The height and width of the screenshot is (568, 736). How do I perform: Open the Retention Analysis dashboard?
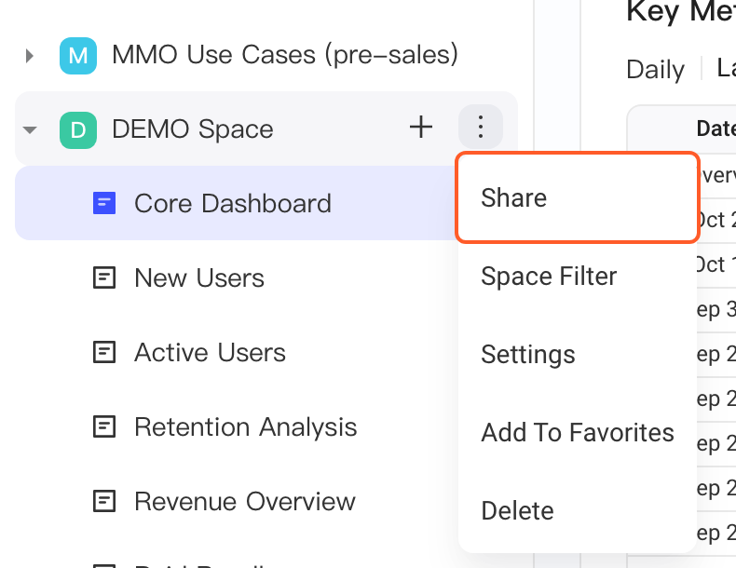[x=246, y=426]
